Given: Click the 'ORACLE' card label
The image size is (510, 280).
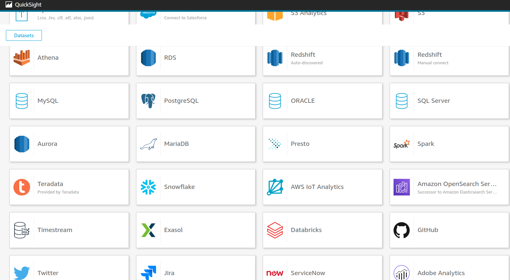Looking at the screenshot, I should pos(303,101).
